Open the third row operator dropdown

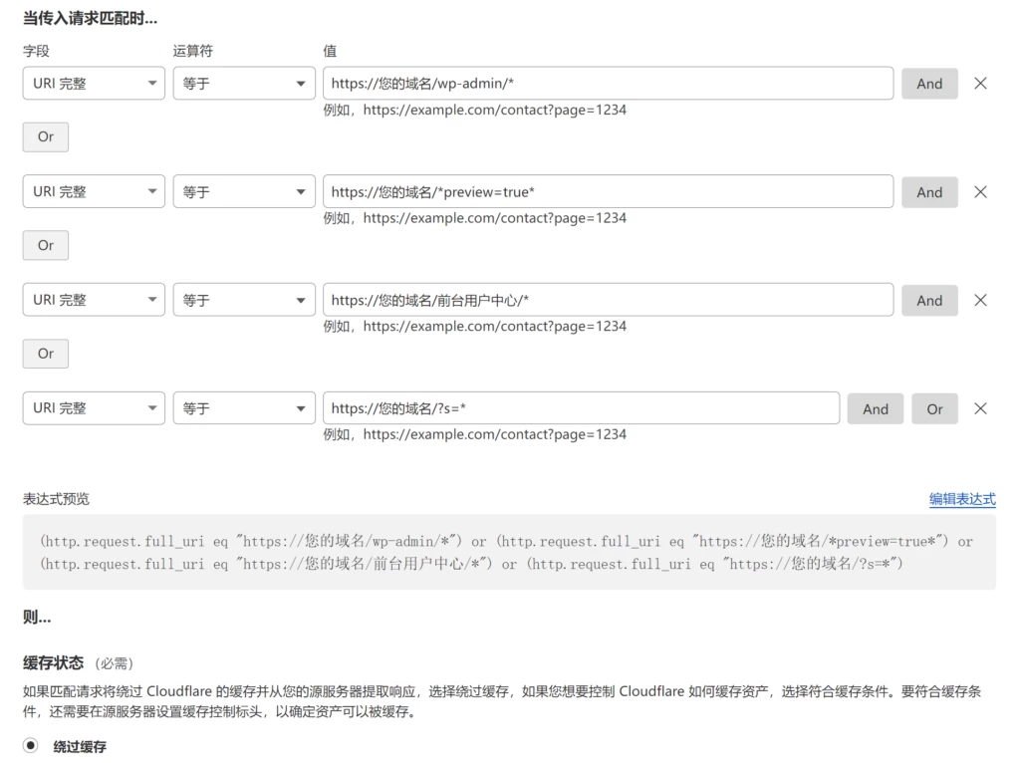(243, 300)
